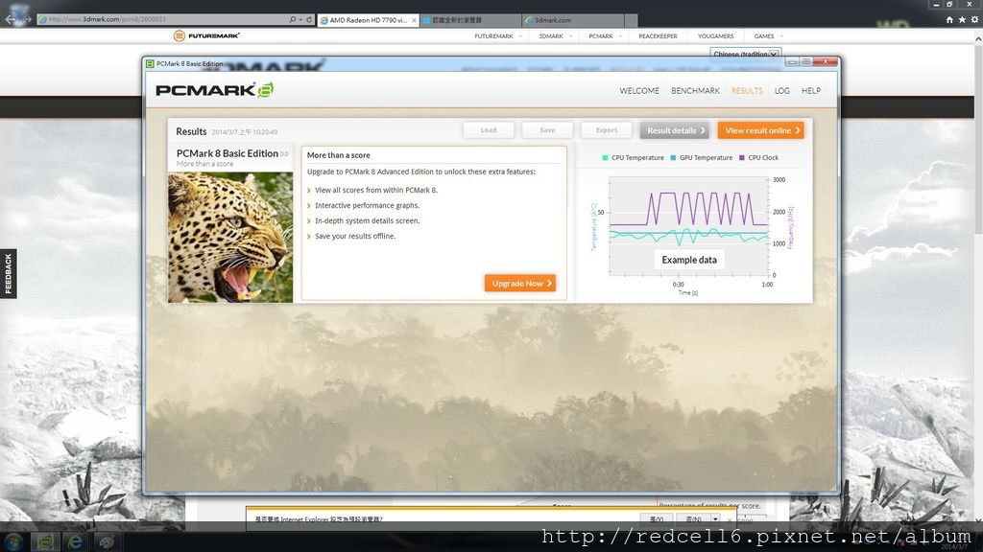The image size is (983, 552).
Task: Click the 'More than a score' heading
Action: 339,155
